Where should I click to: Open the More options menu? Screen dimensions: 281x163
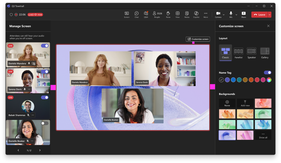(x=206, y=15)
